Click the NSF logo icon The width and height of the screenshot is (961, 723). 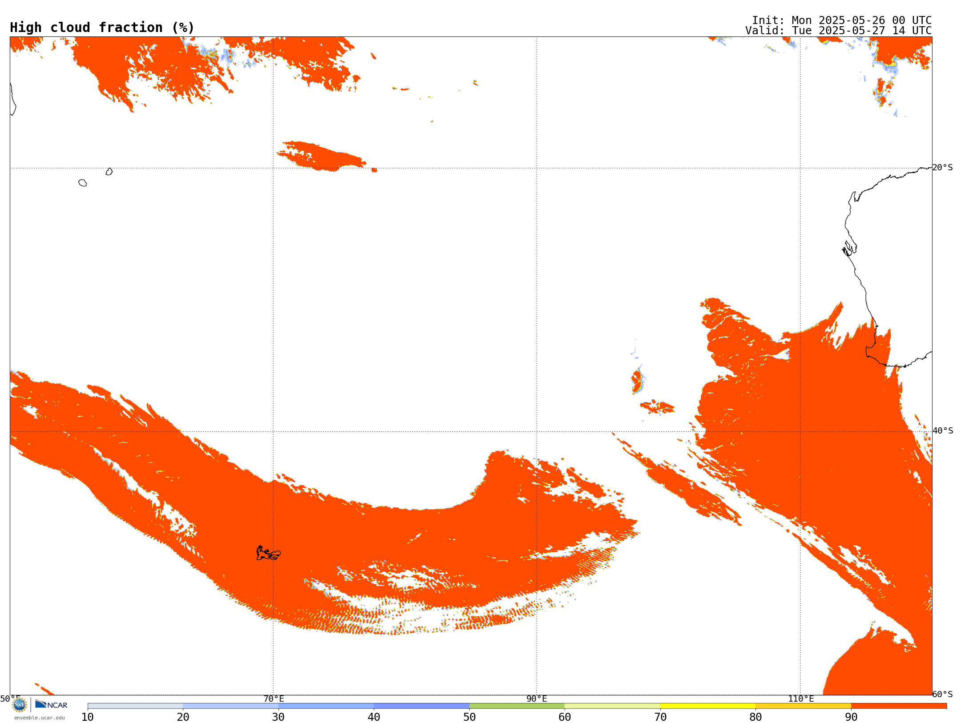(x=20, y=705)
